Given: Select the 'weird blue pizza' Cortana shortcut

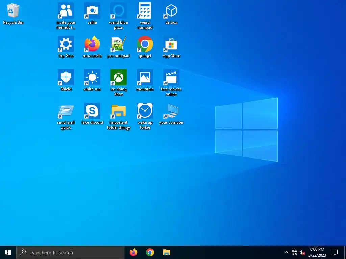Looking at the screenshot, I should tap(119, 16).
